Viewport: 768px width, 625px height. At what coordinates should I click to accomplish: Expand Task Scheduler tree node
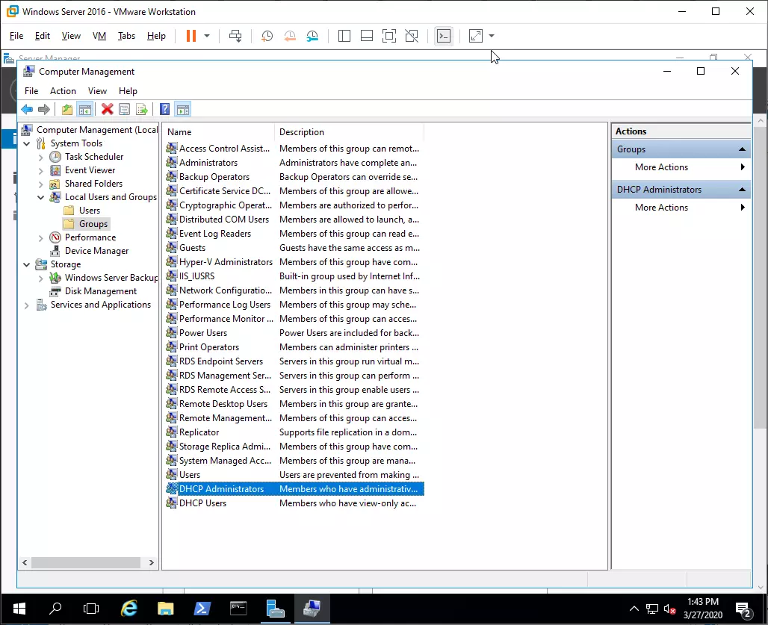pyautogui.click(x=40, y=157)
